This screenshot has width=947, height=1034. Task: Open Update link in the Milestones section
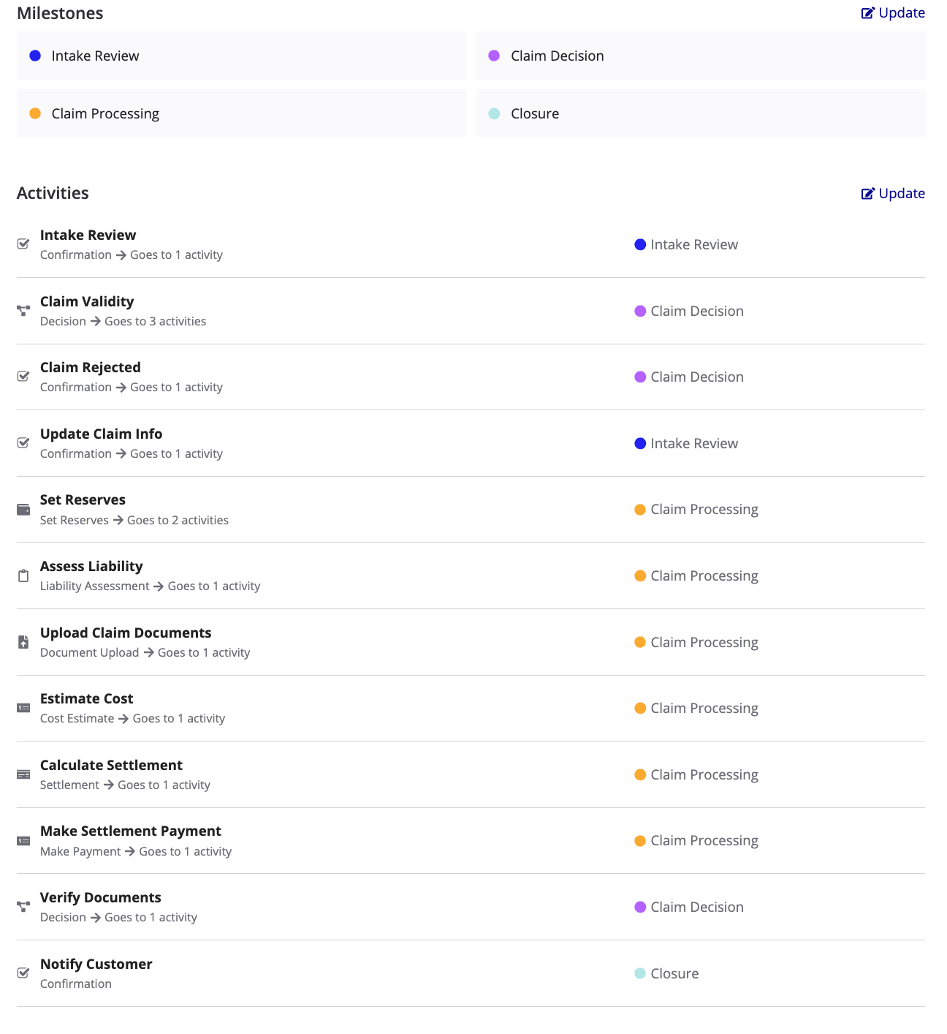893,12
